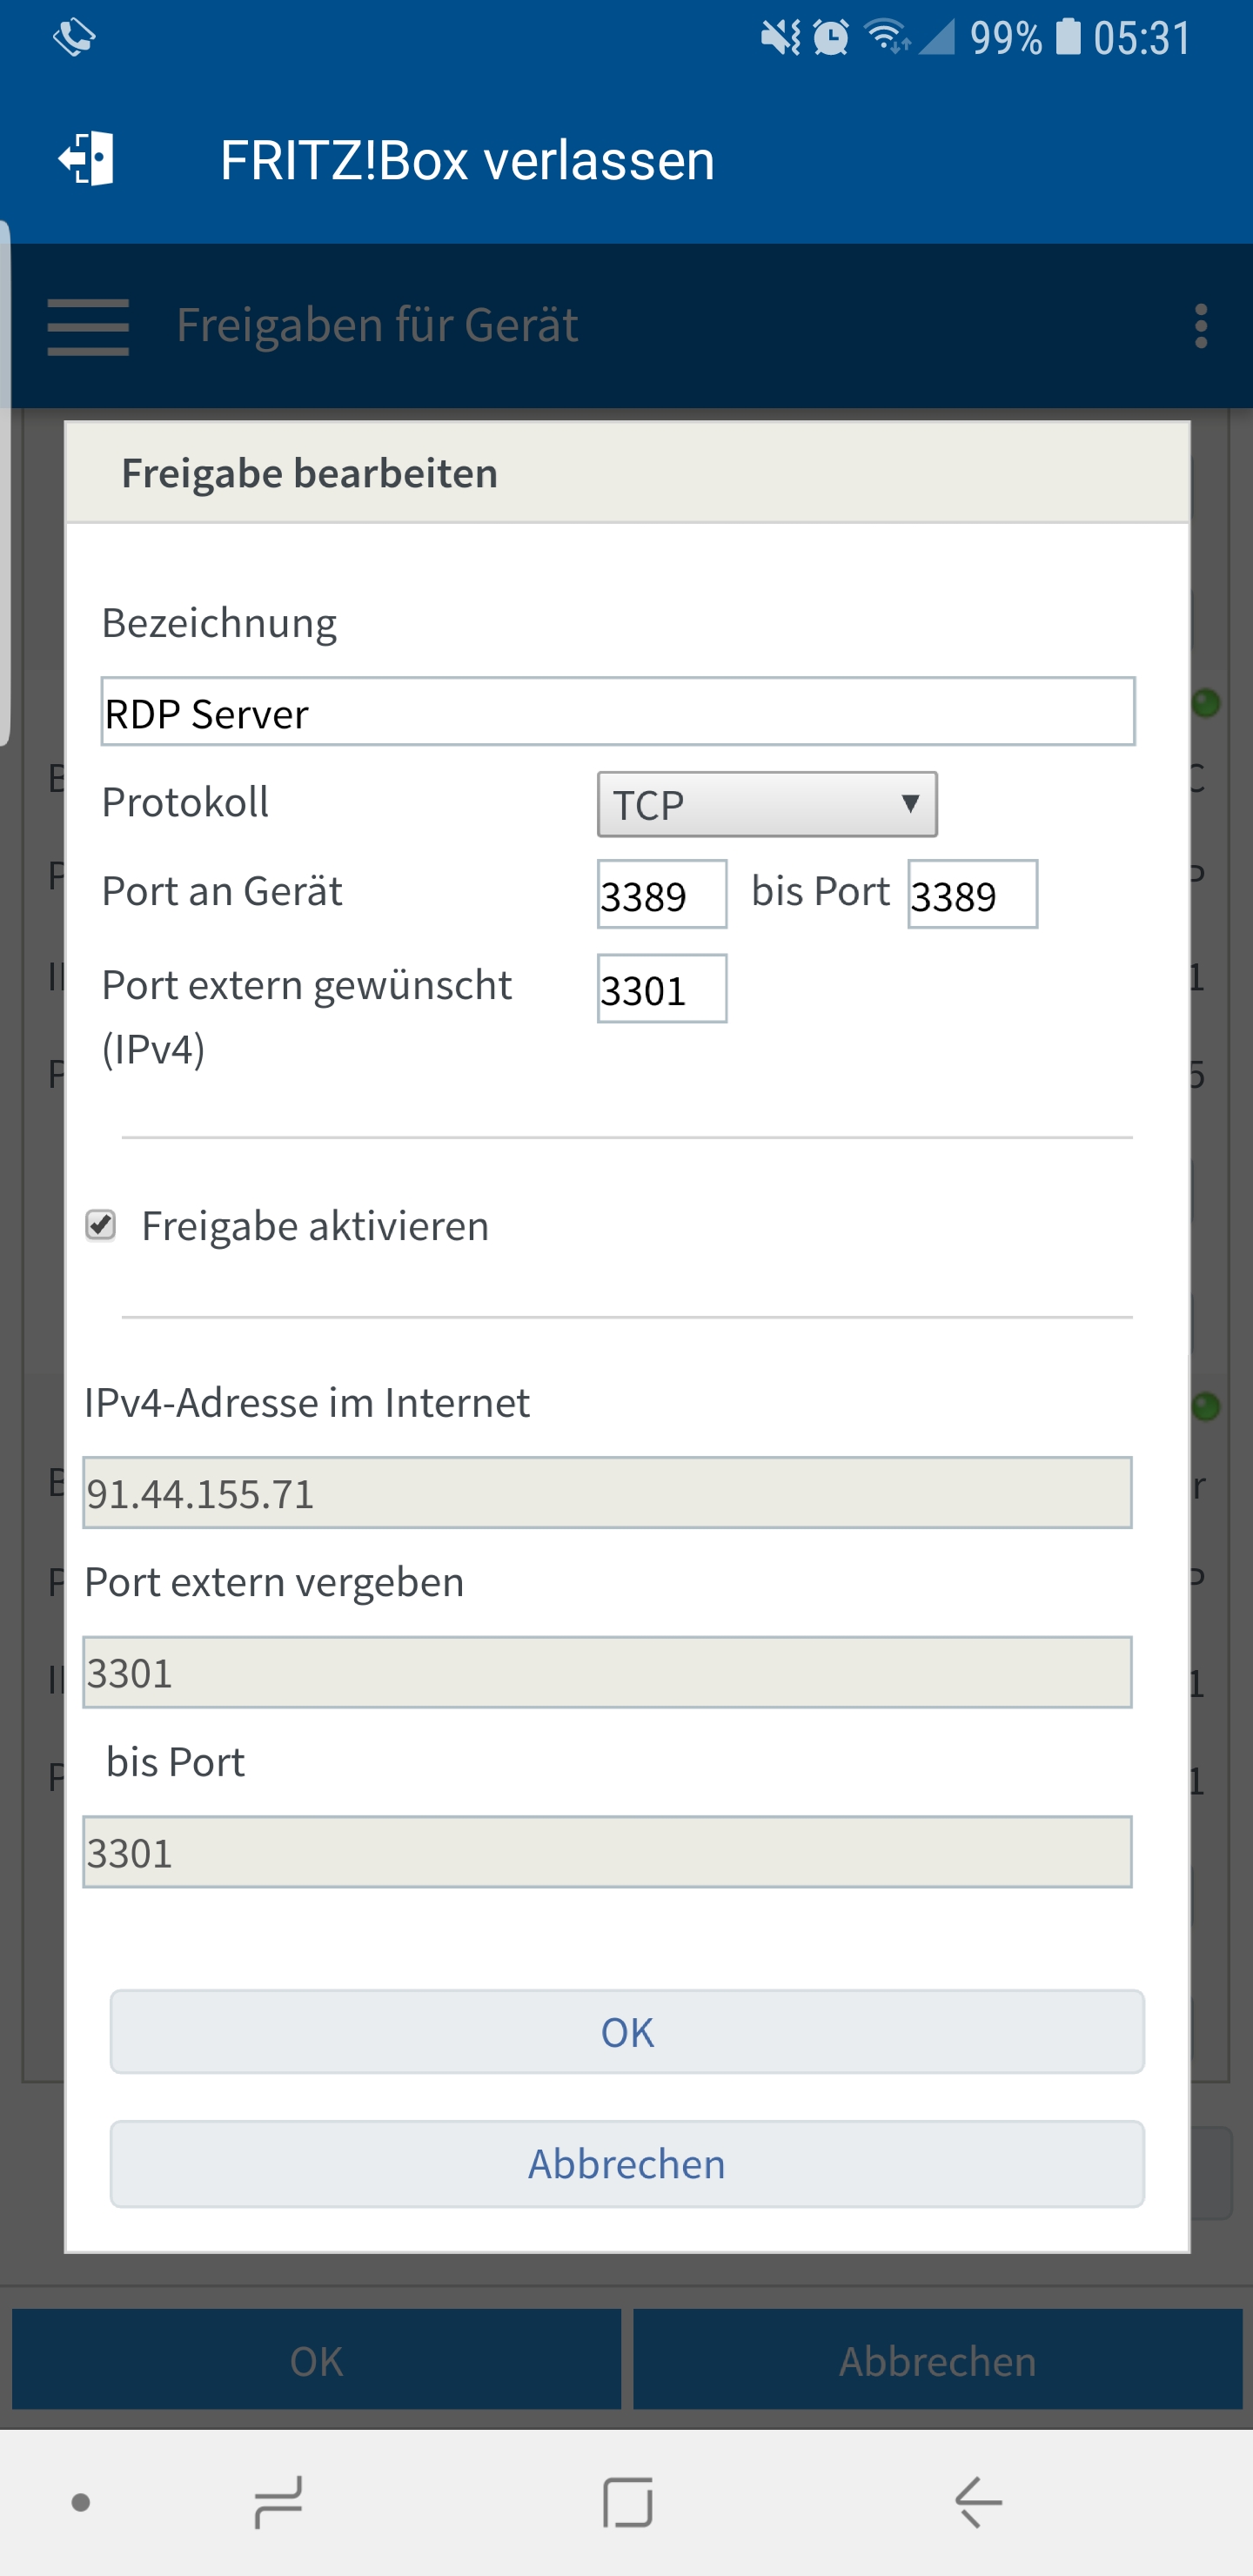Click the Port extern gewünscht field 3301
The height and width of the screenshot is (2576, 1253).
[x=662, y=988]
